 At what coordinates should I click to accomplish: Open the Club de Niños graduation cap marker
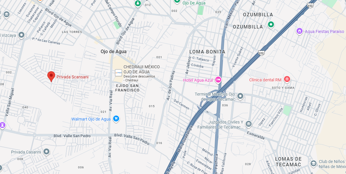coord(313,164)
